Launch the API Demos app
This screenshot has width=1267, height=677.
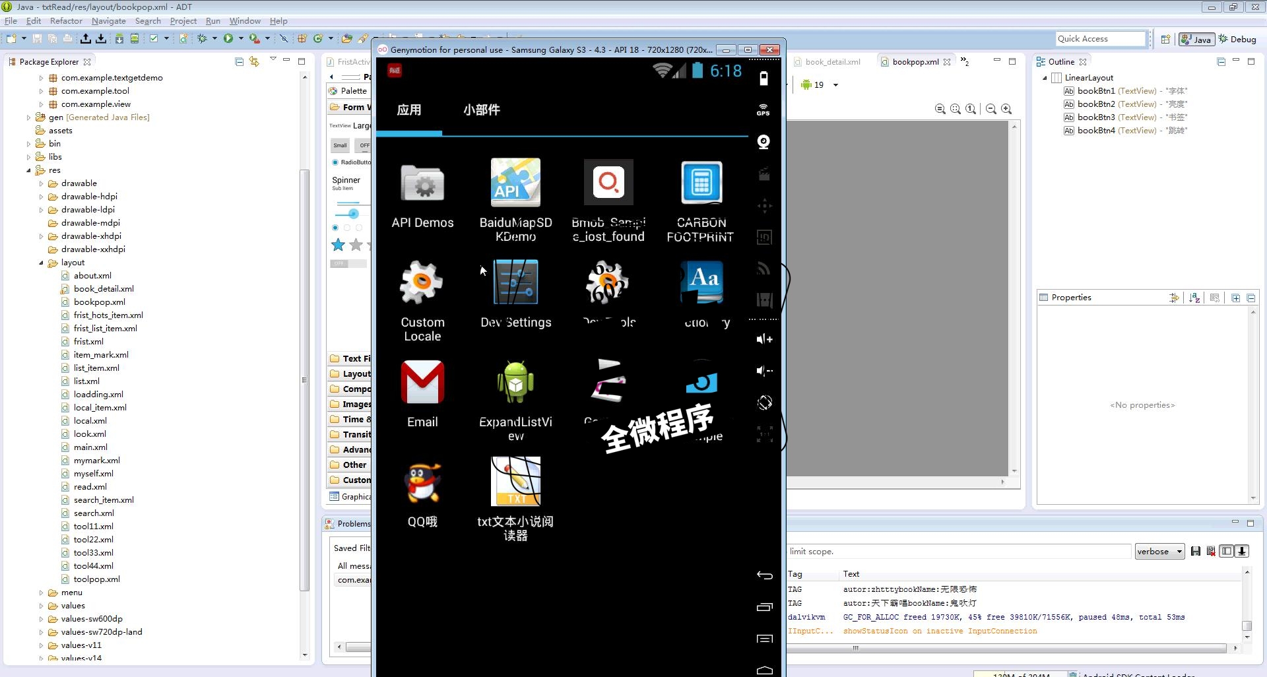click(x=422, y=195)
